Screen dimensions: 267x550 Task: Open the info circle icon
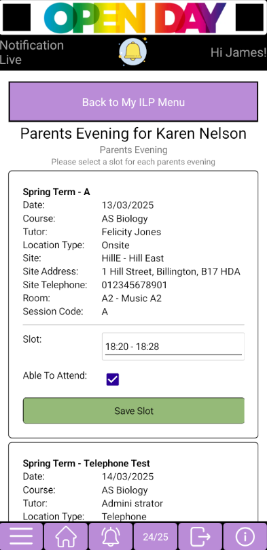(x=245, y=536)
